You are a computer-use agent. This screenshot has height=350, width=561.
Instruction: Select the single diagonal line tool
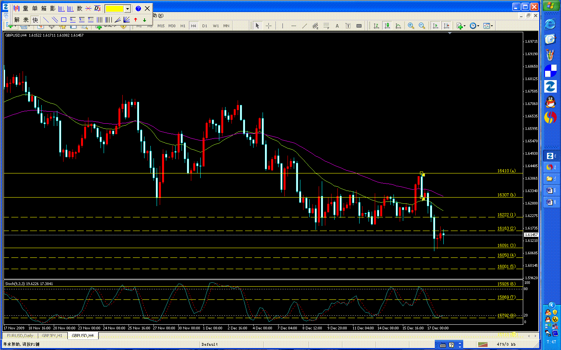[46, 20]
